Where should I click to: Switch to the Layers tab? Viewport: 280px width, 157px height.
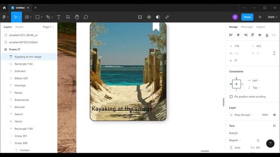coord(8,27)
